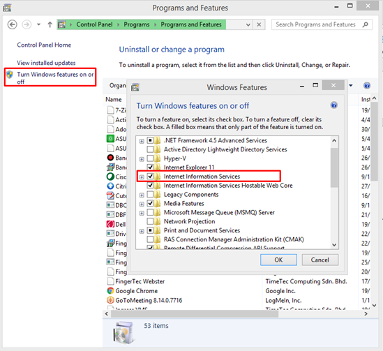Click features list scrollbar down arrow
The image size is (383, 351).
(334, 244)
